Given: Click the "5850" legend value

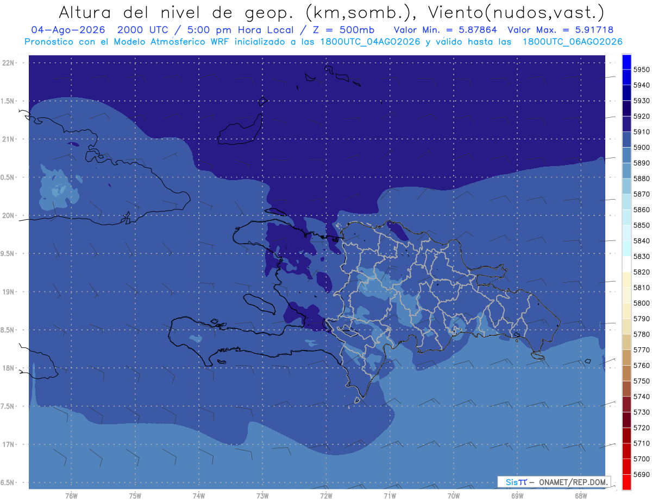Looking at the screenshot, I should 642,225.
